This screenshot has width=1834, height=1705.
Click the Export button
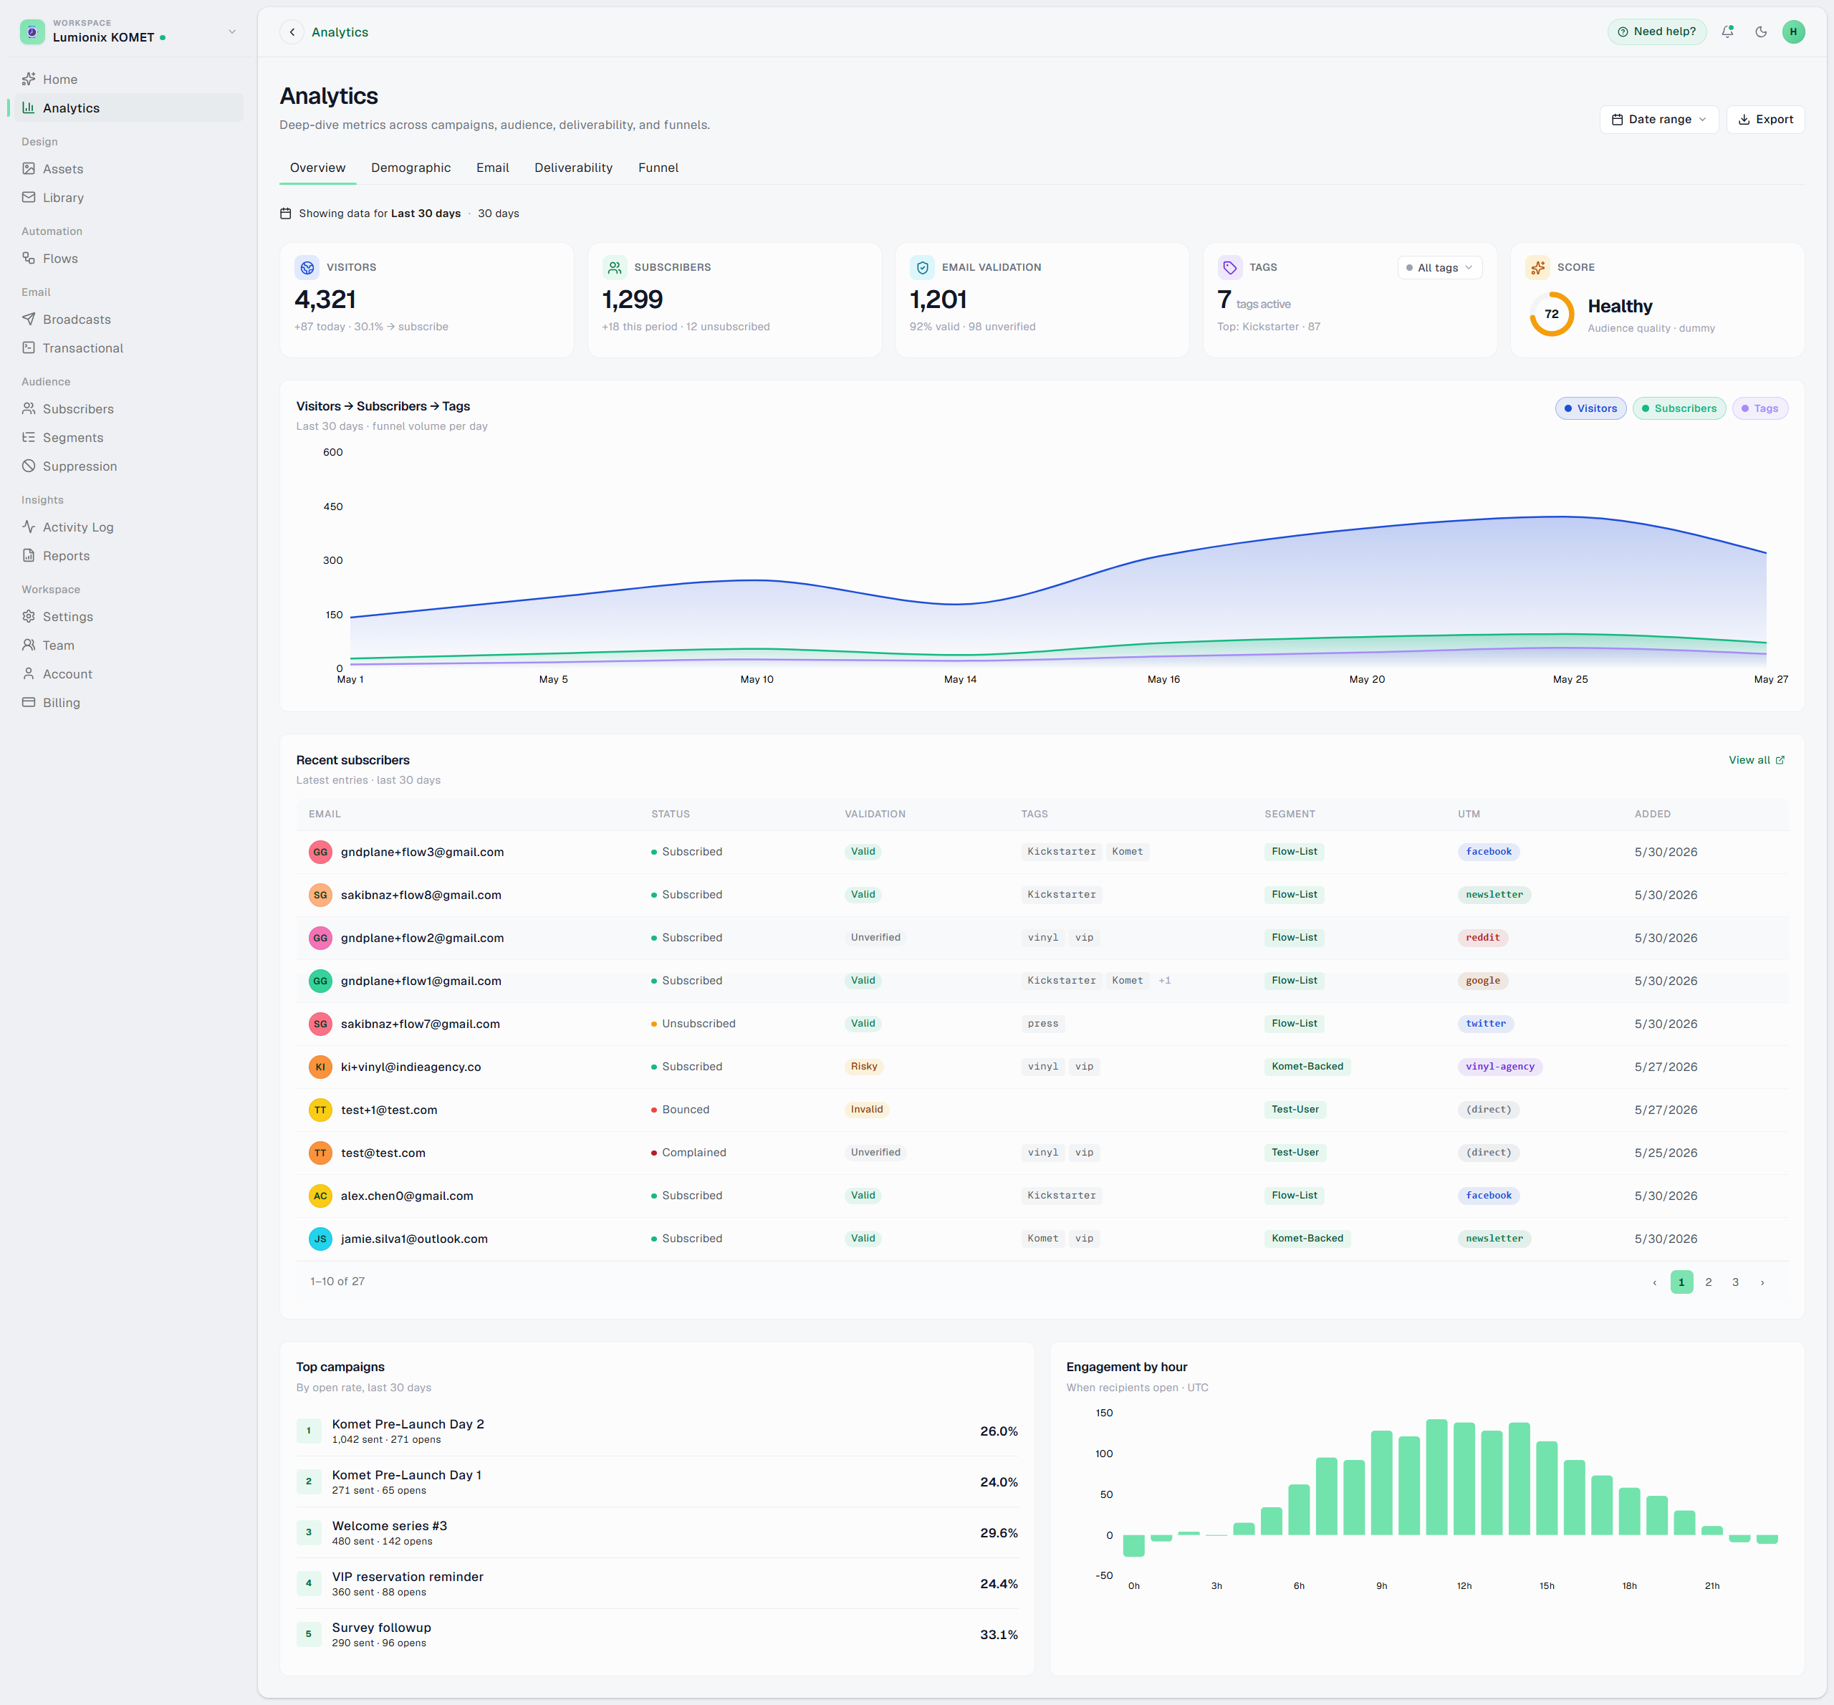pos(1765,119)
